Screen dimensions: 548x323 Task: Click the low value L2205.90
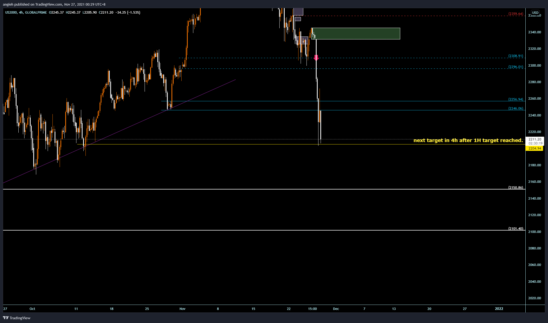(x=90, y=13)
